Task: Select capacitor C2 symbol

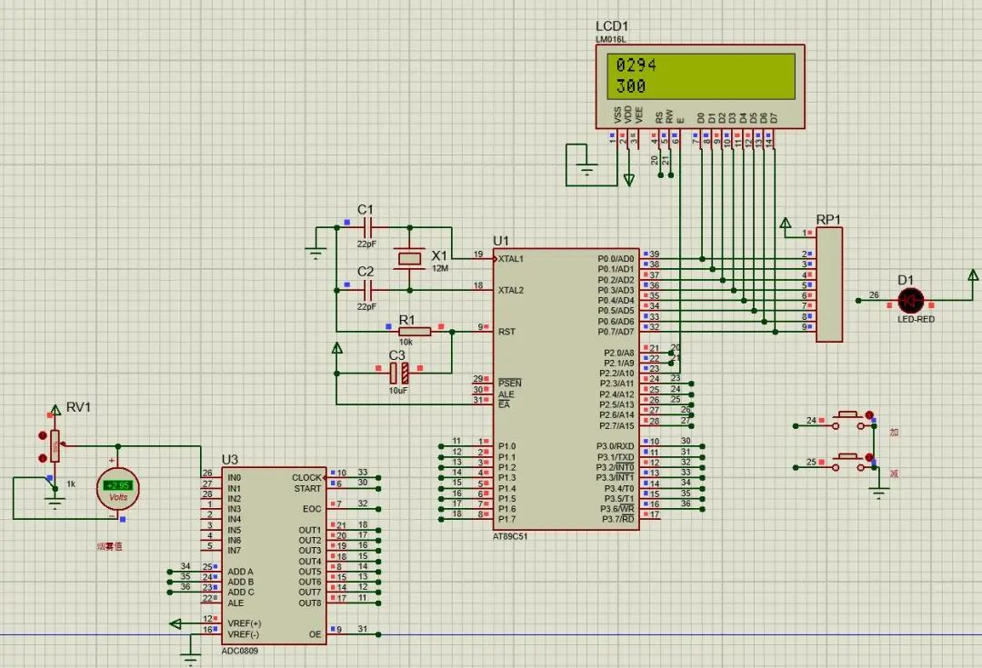Action: [367, 290]
